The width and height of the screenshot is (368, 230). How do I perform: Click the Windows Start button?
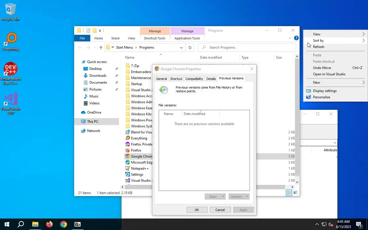tap(7, 224)
